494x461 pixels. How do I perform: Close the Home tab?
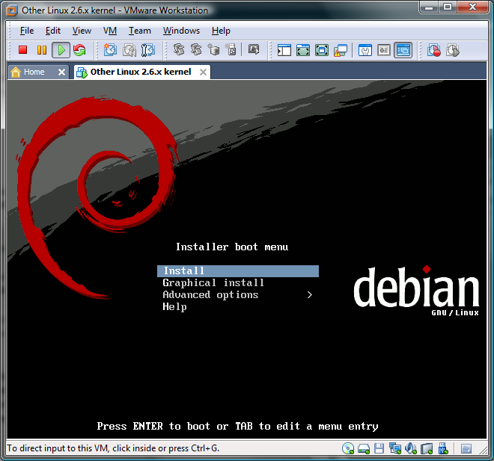pos(61,72)
